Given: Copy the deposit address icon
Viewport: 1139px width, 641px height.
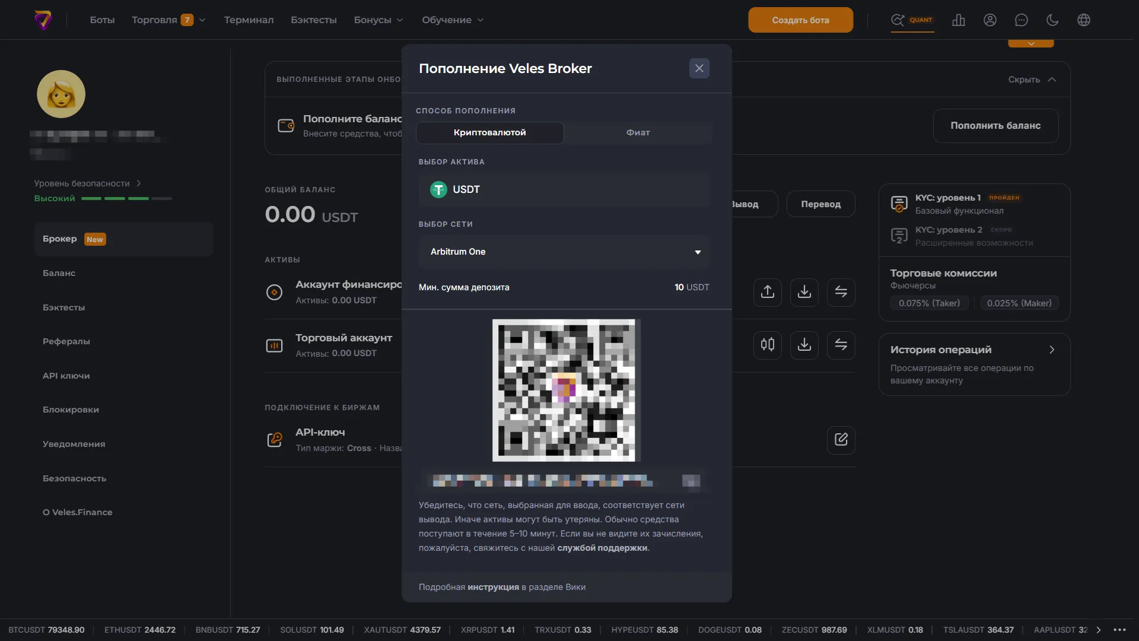Looking at the screenshot, I should (691, 481).
